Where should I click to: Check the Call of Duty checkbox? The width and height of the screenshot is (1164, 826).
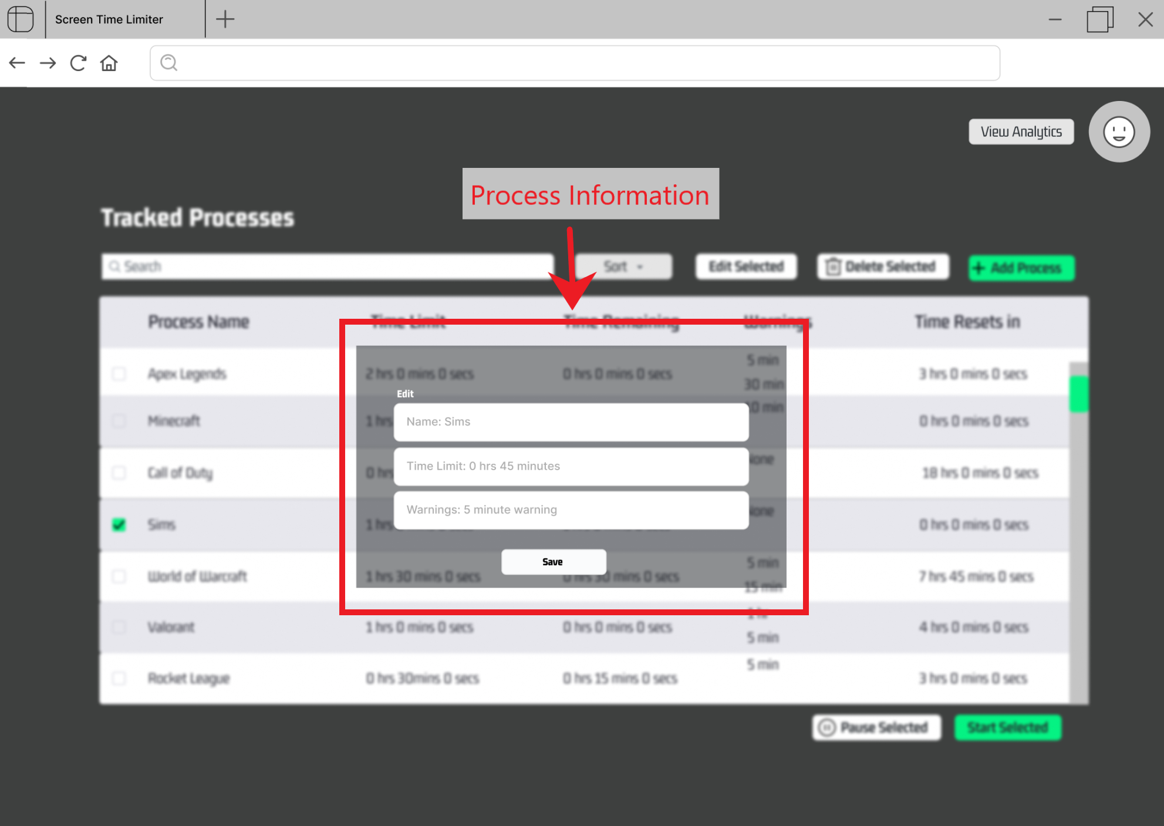pyautogui.click(x=119, y=473)
